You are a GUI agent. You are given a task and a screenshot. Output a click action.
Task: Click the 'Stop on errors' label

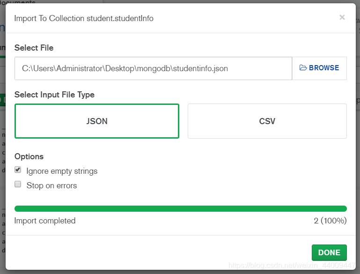[x=51, y=185]
